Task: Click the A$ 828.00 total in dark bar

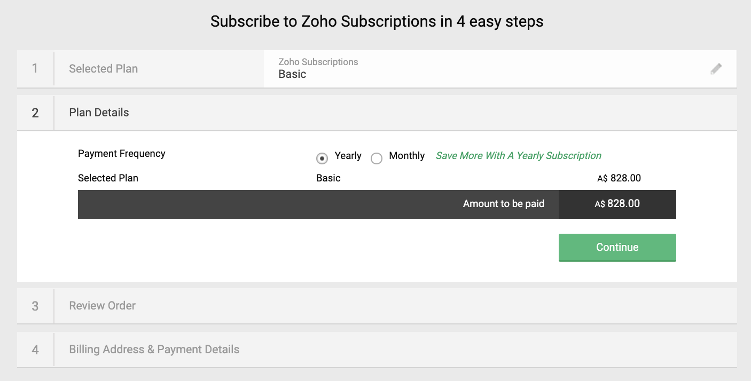Action: coord(617,204)
